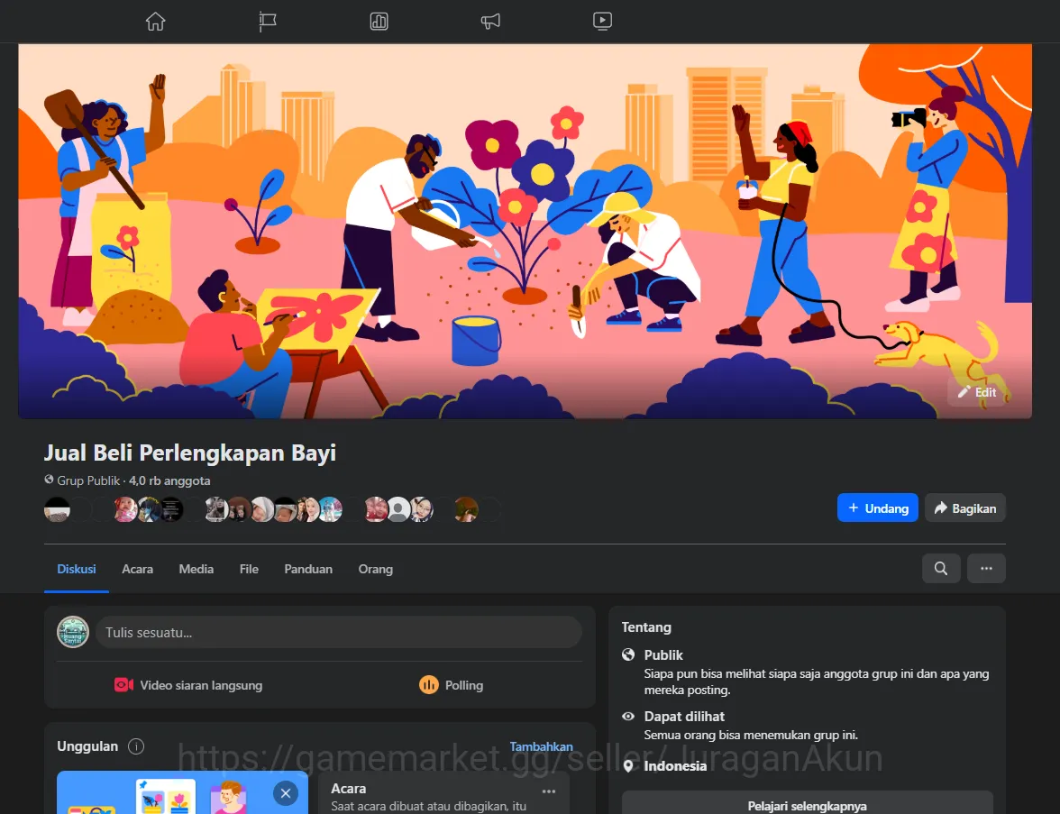1060x814 pixels.
Task: Go to Facebook Home icon
Action: point(155,21)
